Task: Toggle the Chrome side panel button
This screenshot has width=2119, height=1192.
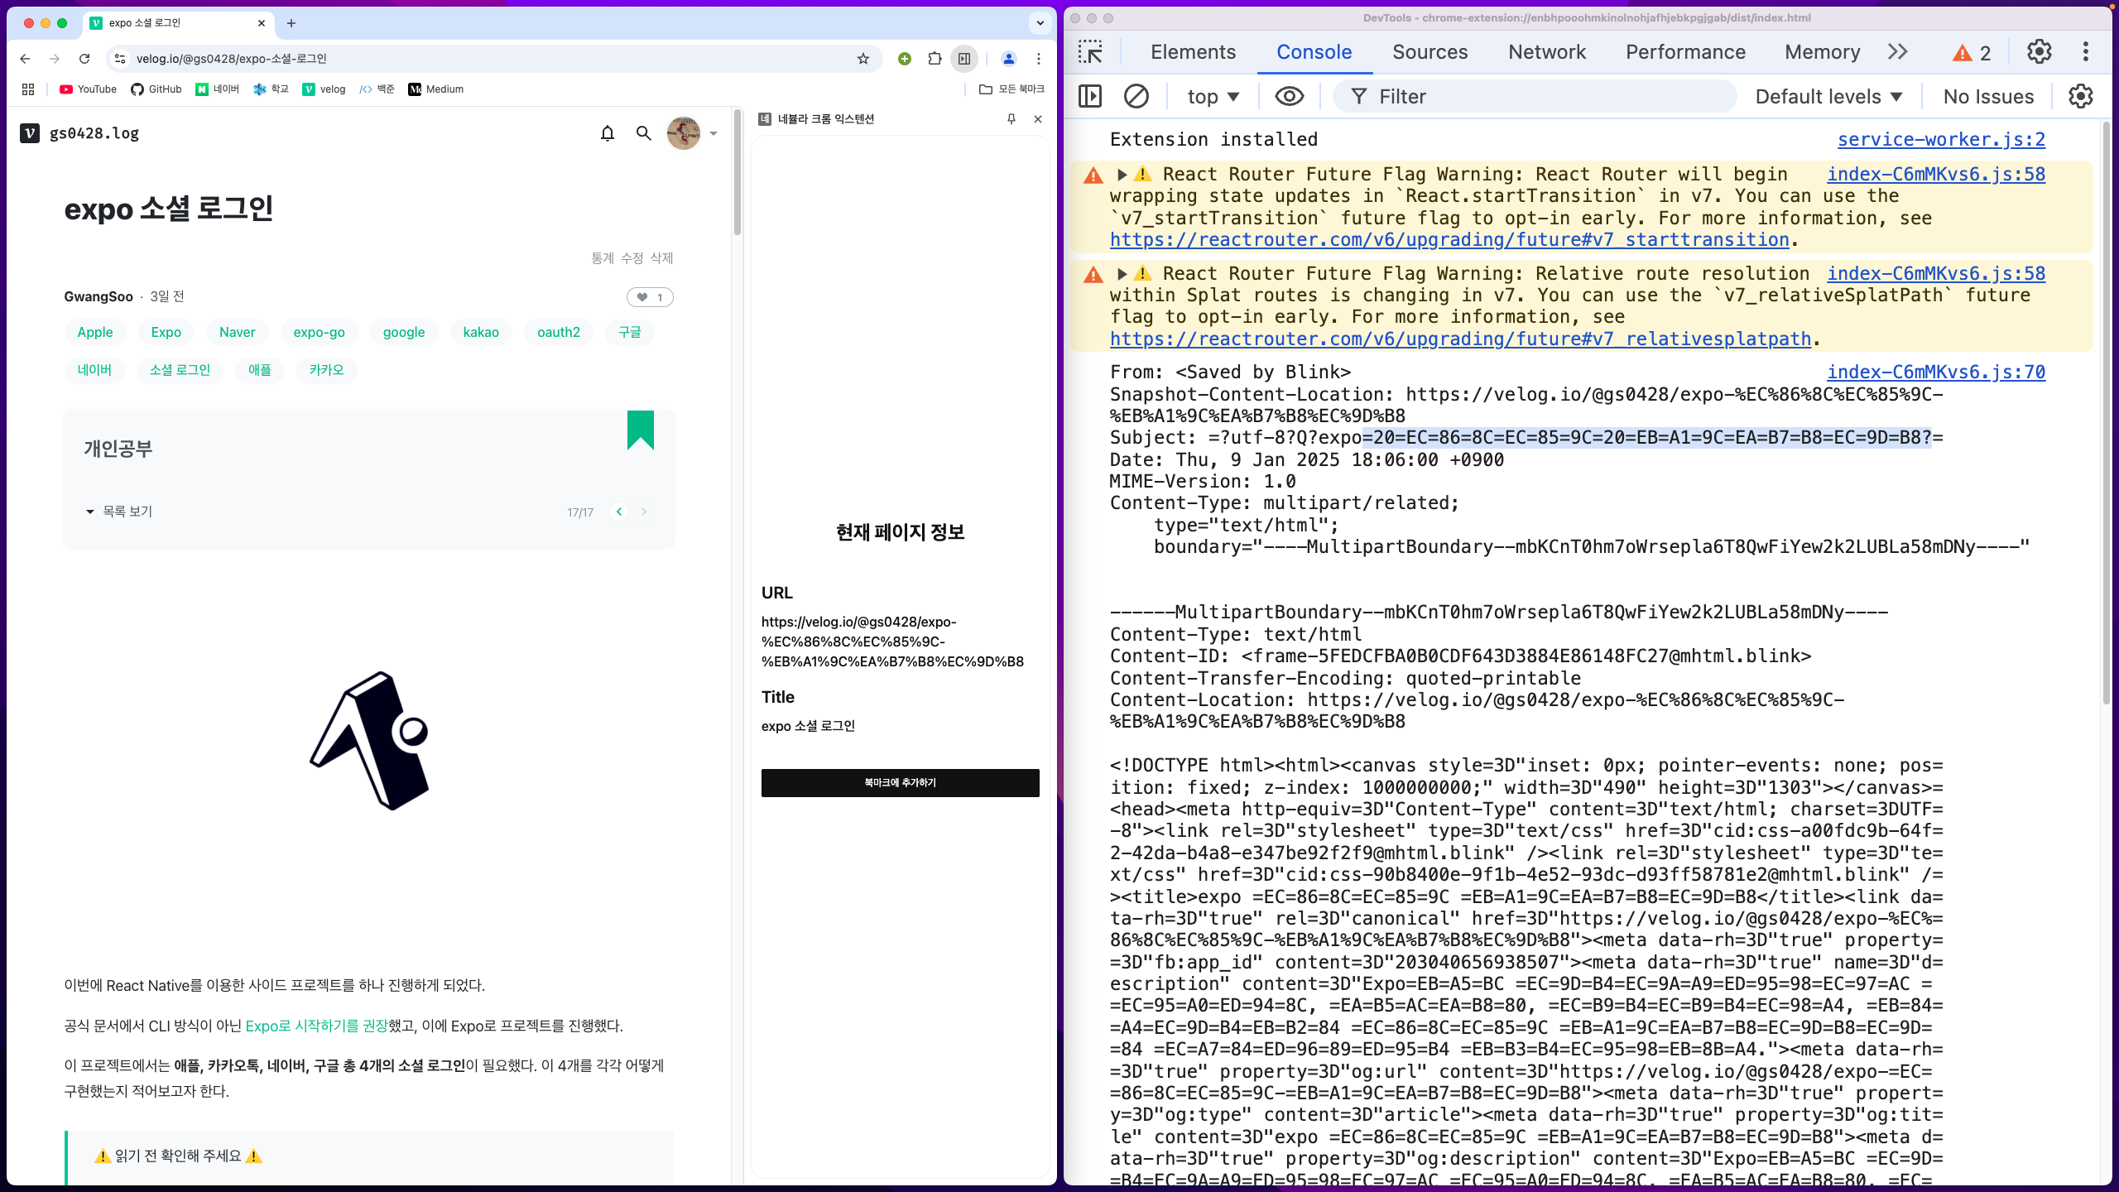Action: [964, 59]
